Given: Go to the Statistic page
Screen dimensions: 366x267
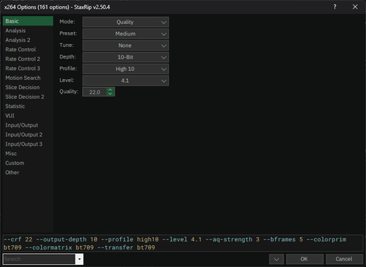Looking at the screenshot, I should click(28, 106).
